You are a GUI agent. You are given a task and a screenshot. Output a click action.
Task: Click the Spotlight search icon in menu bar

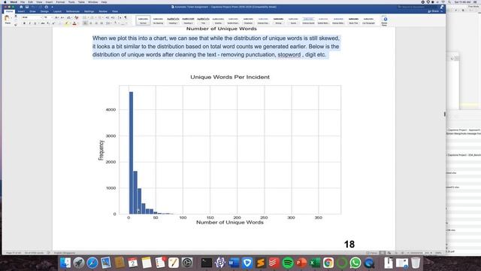tap(449, 2)
